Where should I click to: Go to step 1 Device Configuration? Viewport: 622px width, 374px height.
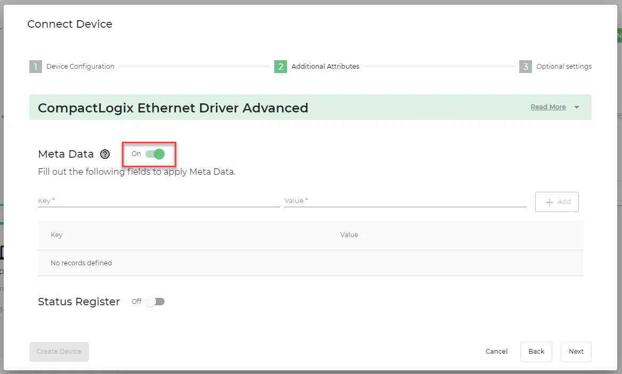tap(72, 66)
